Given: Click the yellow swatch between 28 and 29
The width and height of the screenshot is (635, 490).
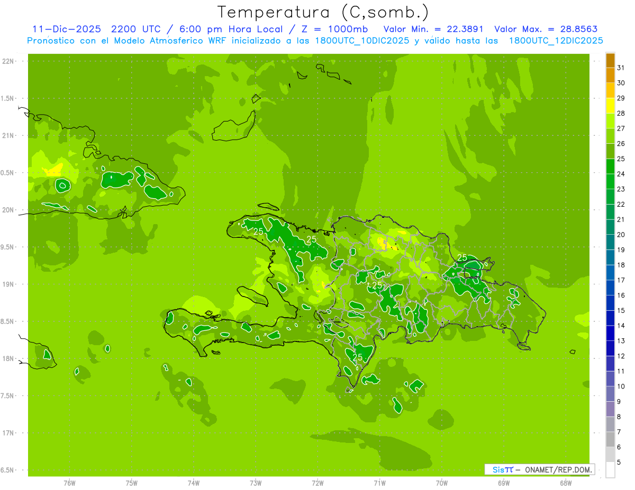Looking at the screenshot, I should coord(610,106).
